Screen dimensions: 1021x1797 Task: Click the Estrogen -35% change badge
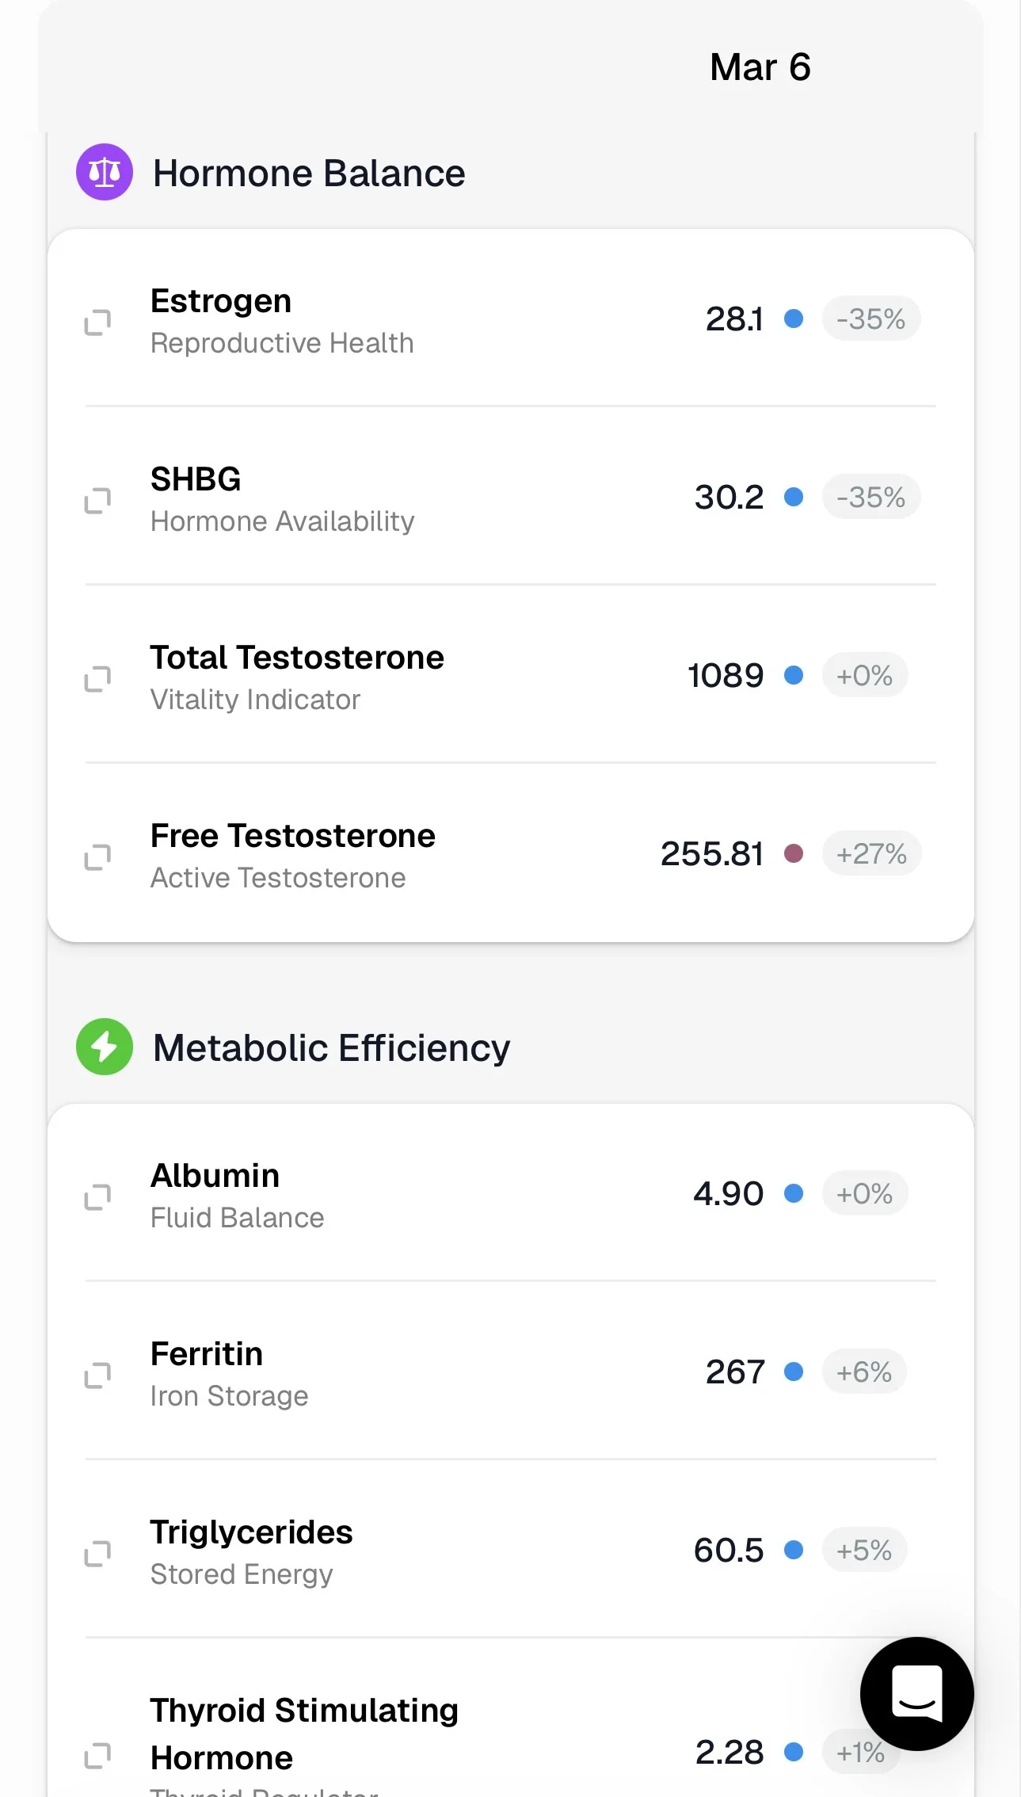(x=871, y=319)
